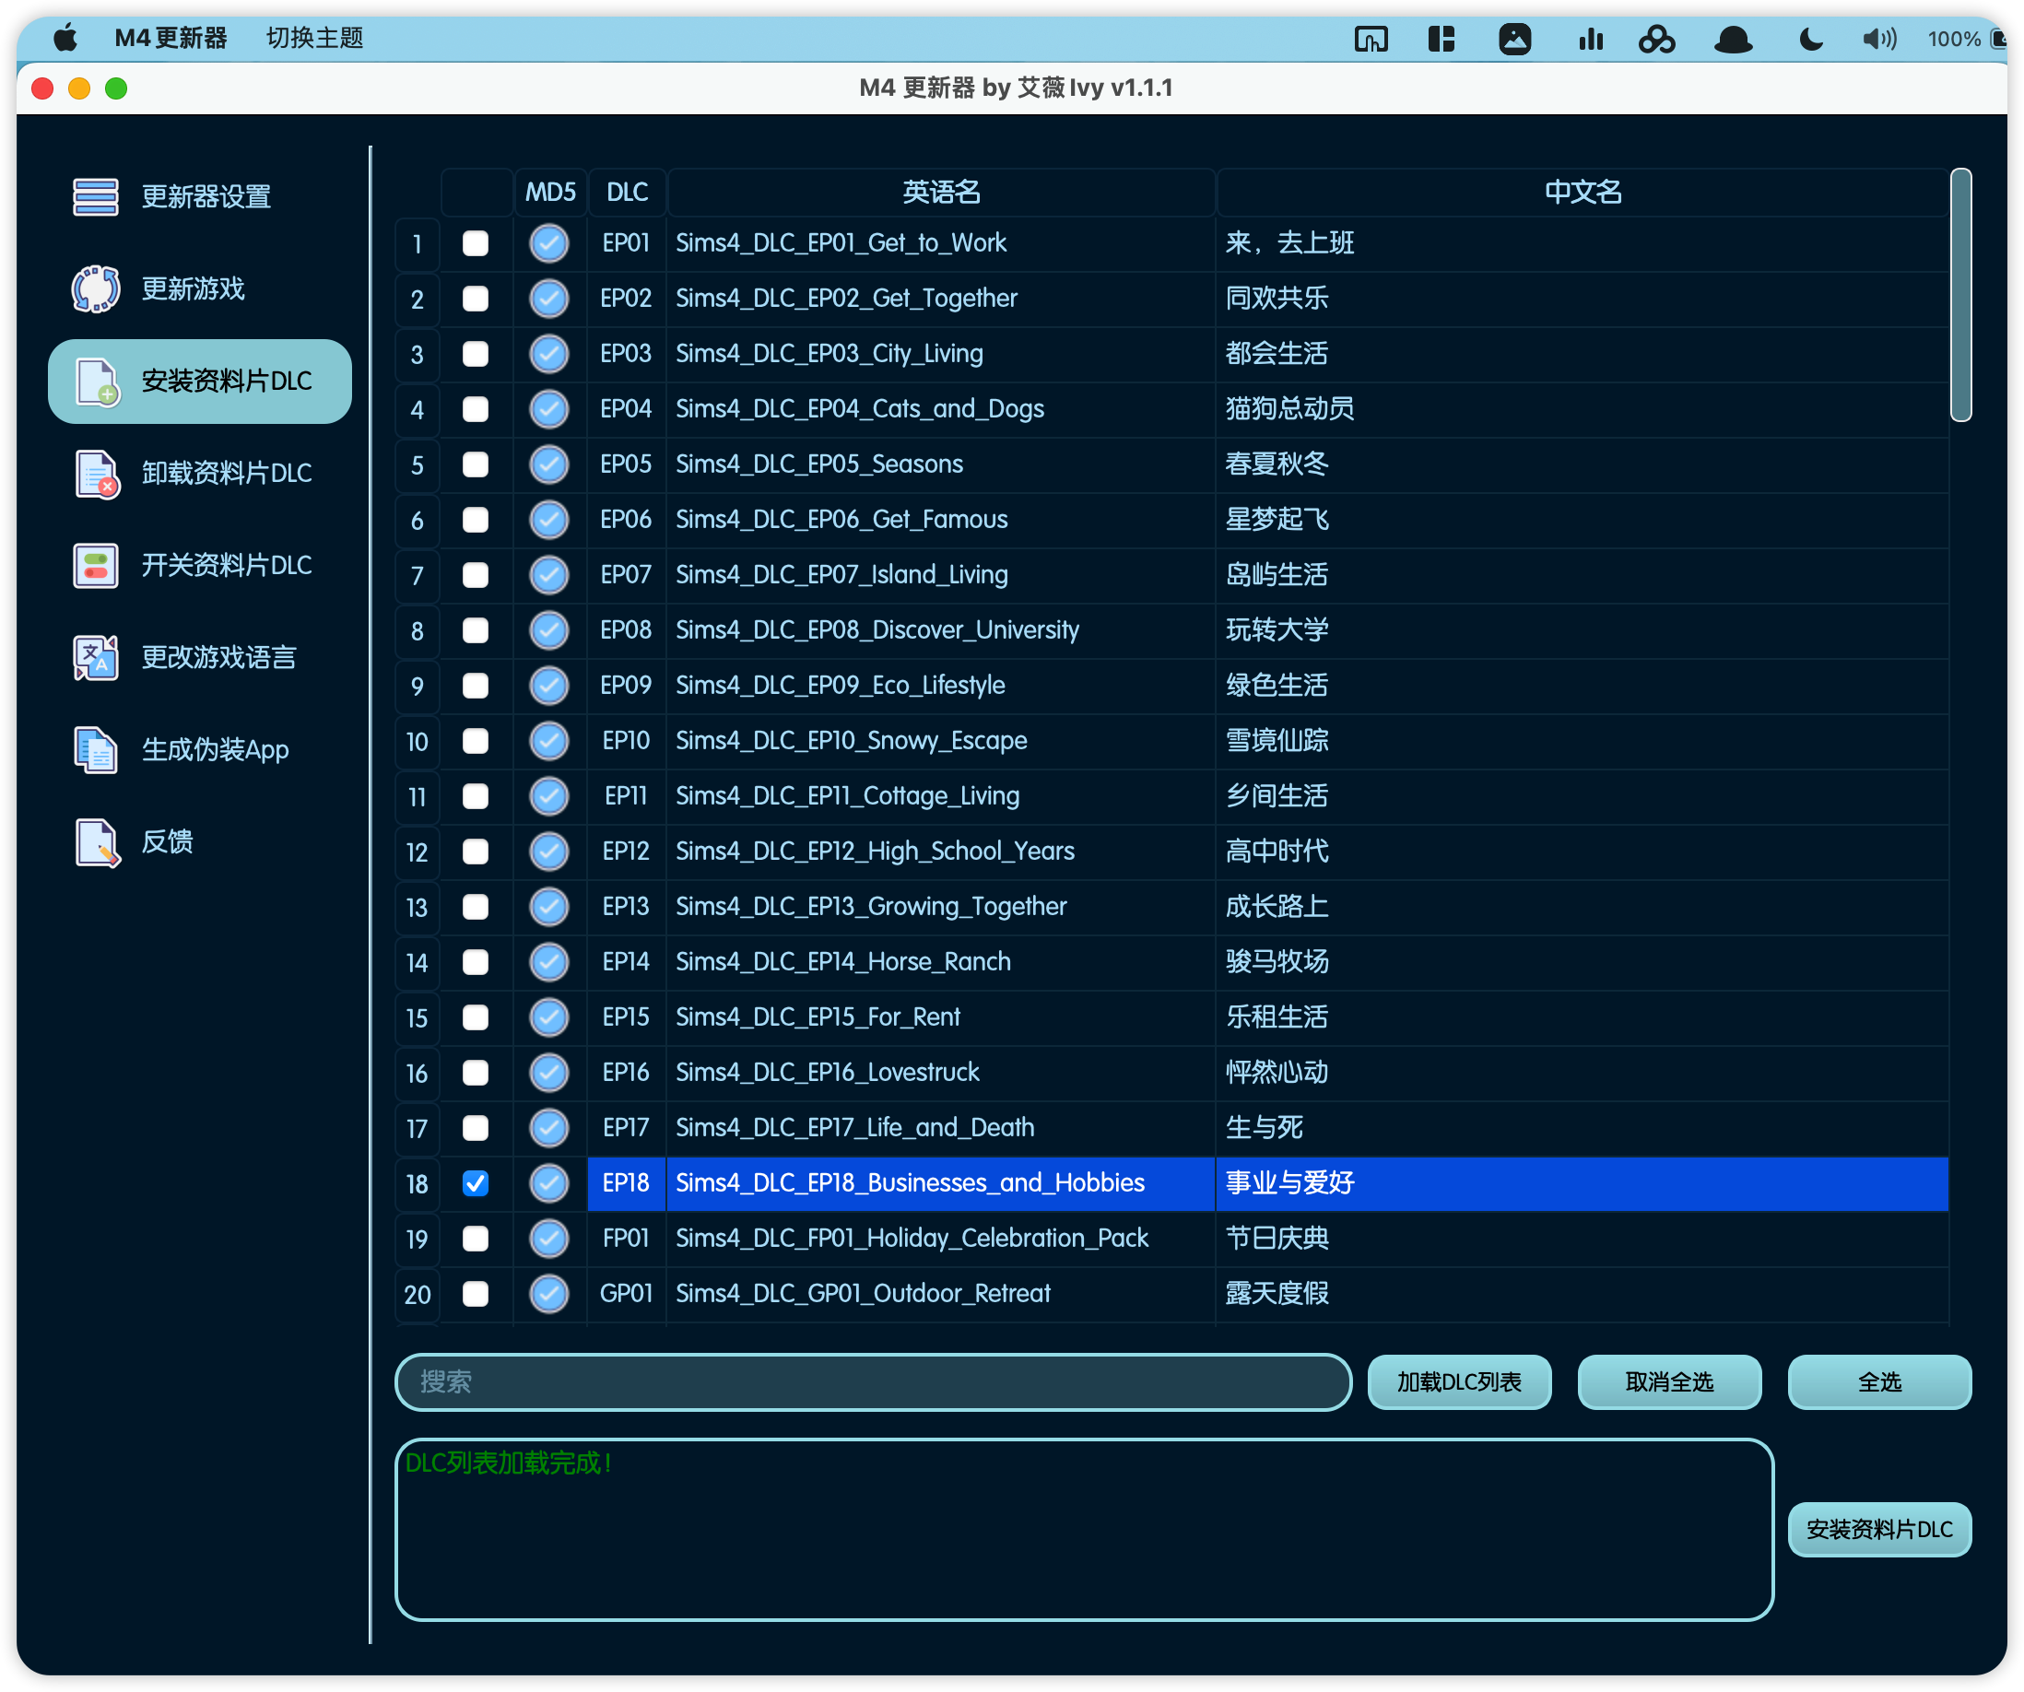Image resolution: width=2024 pixels, height=1692 pixels.
Task: Open the 更新器设置 settings icon
Action: 96,196
